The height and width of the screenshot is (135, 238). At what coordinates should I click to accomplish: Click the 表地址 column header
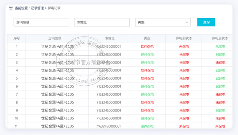pyautogui.click(x=110, y=38)
